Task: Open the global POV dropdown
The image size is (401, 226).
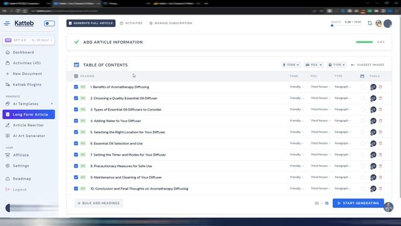Action: point(313,65)
